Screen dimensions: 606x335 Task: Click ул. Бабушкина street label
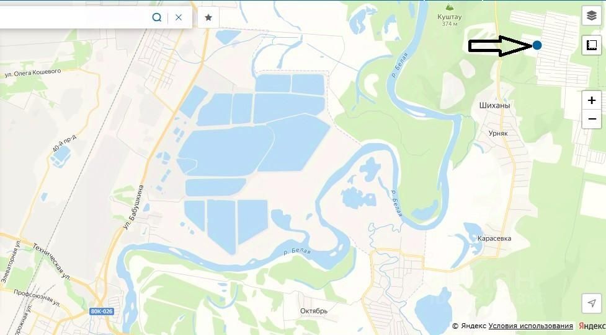(133, 207)
